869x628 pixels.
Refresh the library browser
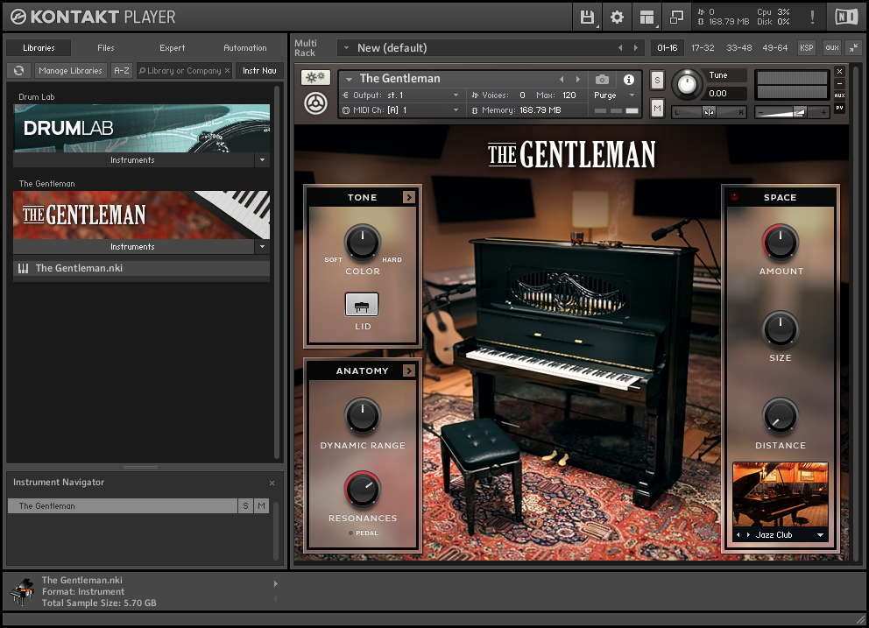tap(19, 70)
